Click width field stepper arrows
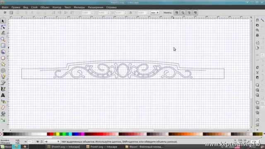 (125, 13)
